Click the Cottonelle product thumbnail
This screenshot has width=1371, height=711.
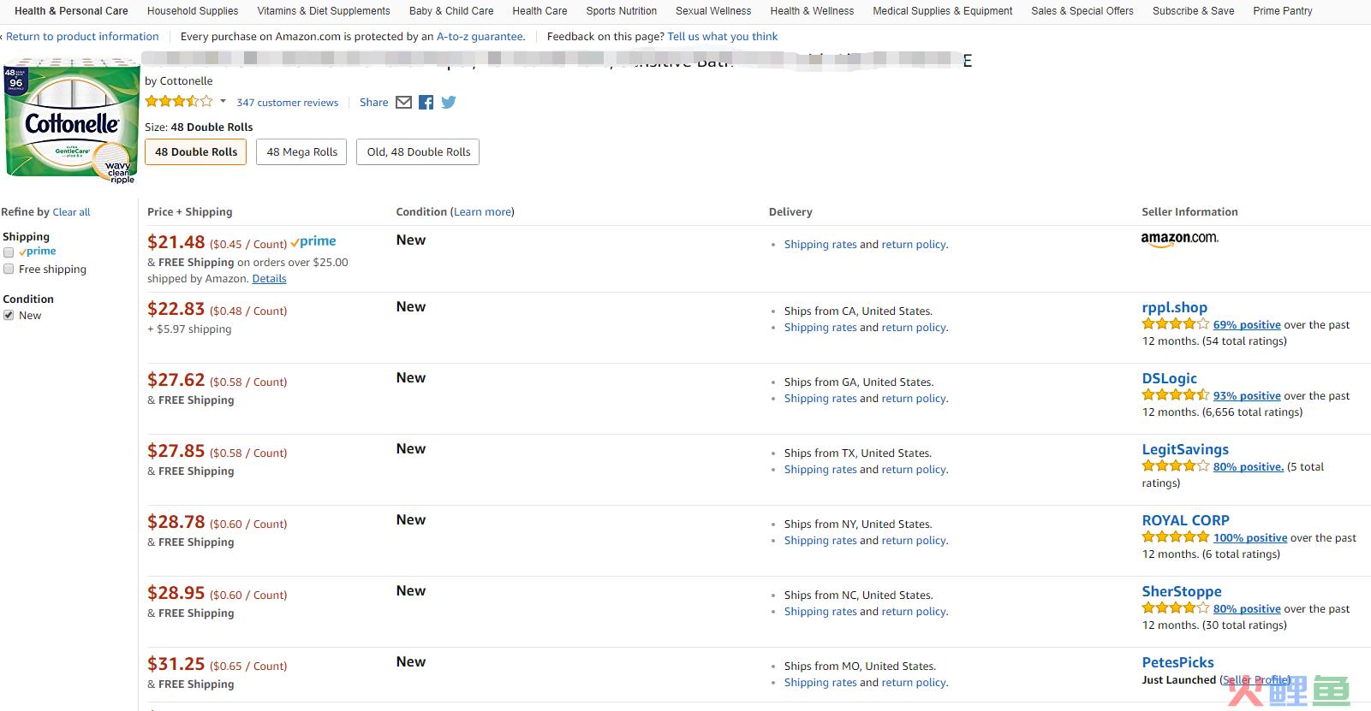click(71, 121)
